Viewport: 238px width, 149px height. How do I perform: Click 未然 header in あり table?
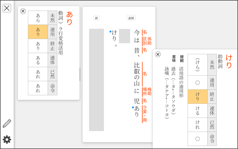52,18
